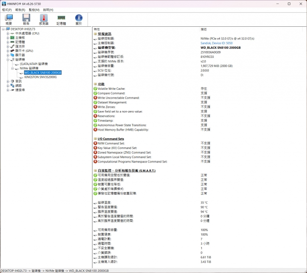Click the green 主機板 motherboard icon
The width and height of the screenshot is (307, 273).
coord(12,38)
